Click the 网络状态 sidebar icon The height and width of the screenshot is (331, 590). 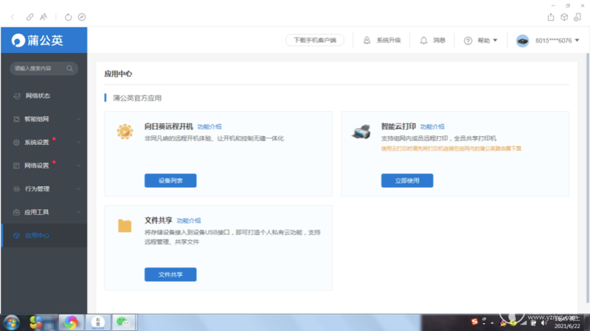tap(16, 96)
